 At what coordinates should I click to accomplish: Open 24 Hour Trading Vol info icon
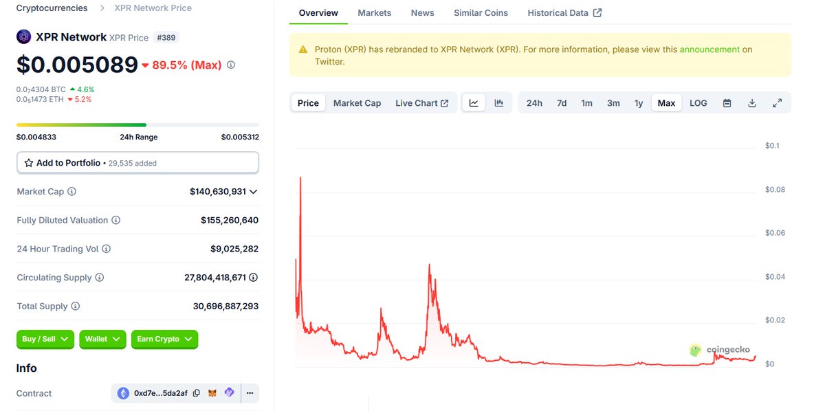(x=106, y=249)
